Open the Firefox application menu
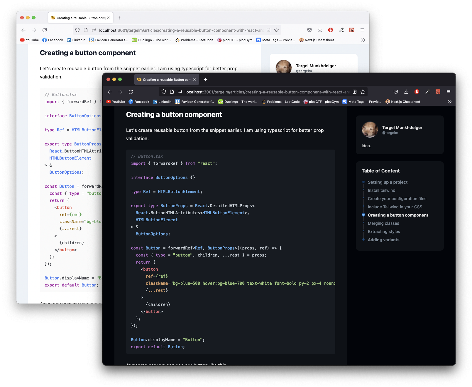Screen dimensions: 472x387 pos(448,92)
